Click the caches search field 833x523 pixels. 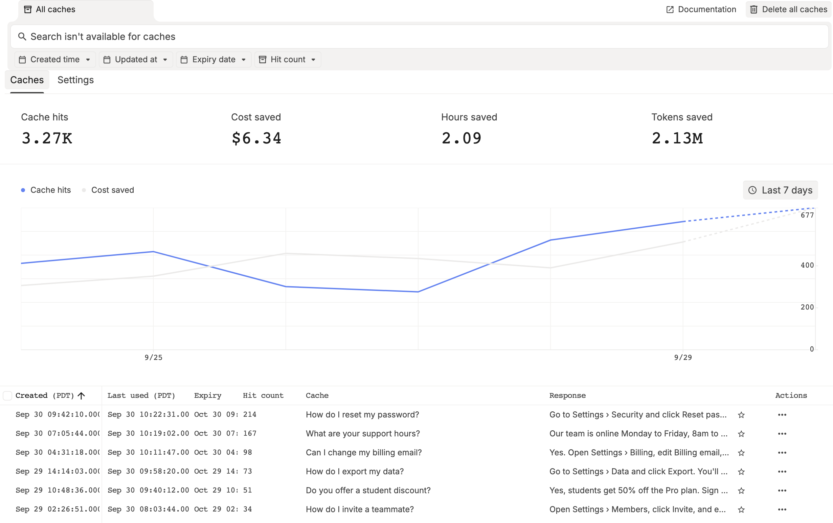coord(419,37)
